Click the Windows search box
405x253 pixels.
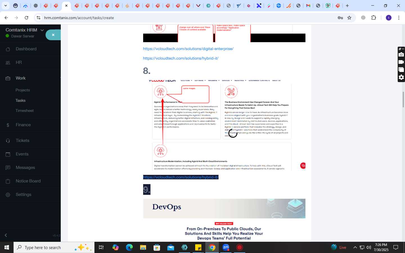[x=54, y=247]
